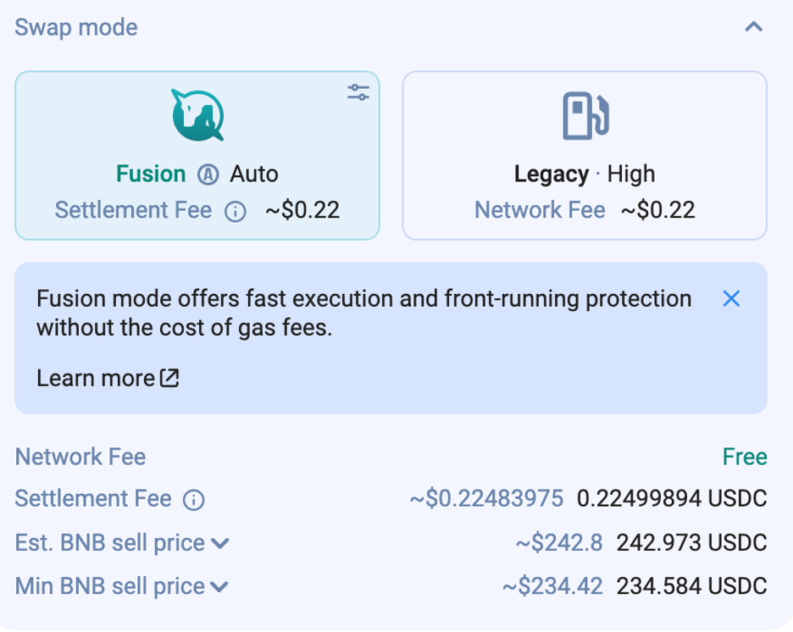Click the Free network fee value
Screen dimensions: 793x632
pos(745,457)
